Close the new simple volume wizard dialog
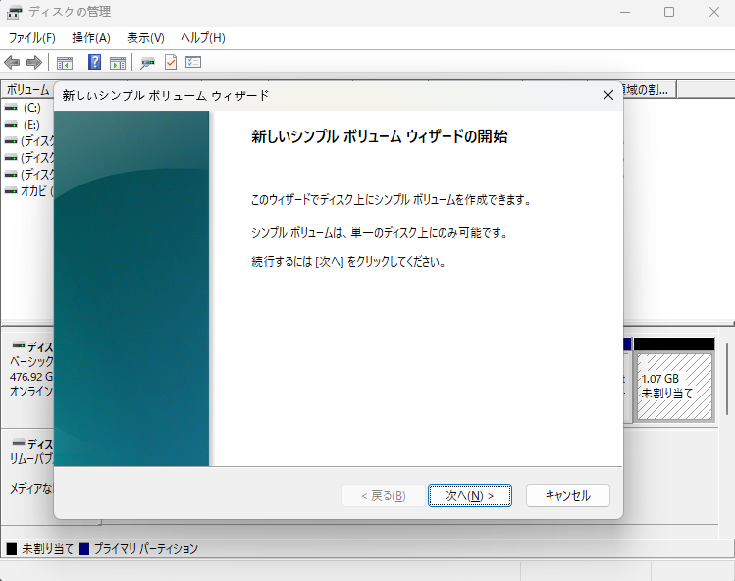 click(x=607, y=95)
